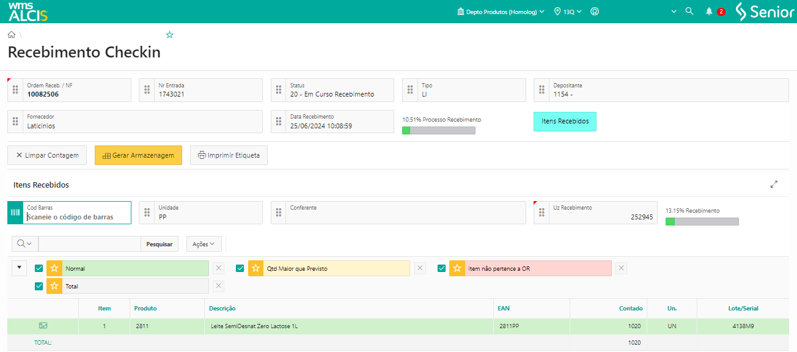
Task: Click description Leite SemiDesnat Zero Lactose 1L
Action: click(x=253, y=326)
